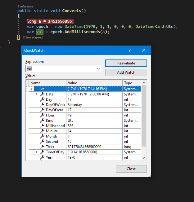Click the Converts method name in the editor
The height and width of the screenshot is (202, 194).
72,11
